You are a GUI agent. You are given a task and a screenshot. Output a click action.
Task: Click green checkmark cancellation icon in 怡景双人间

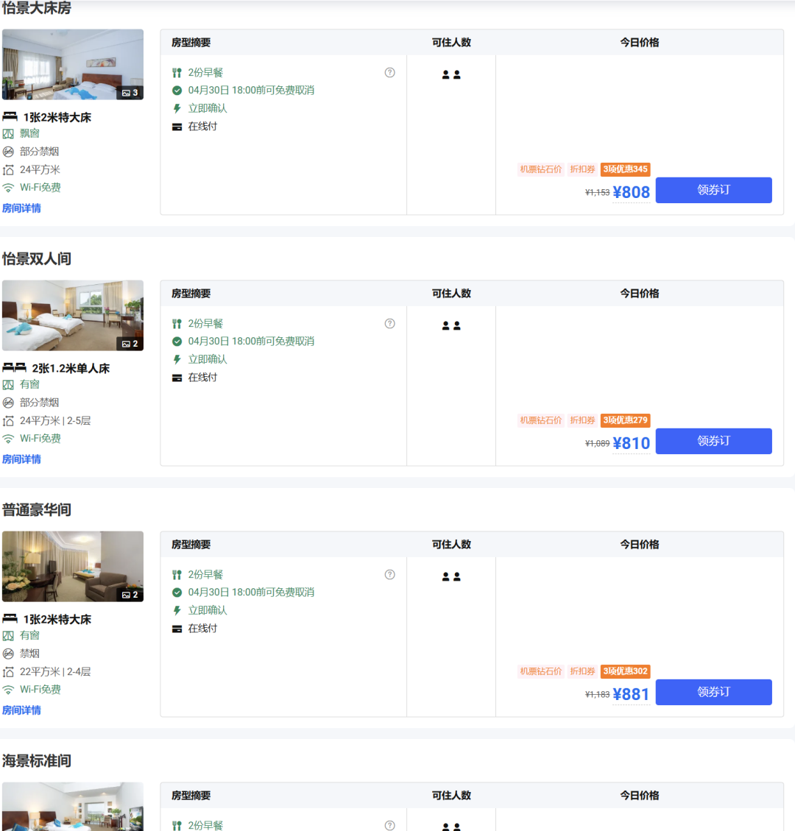[177, 342]
